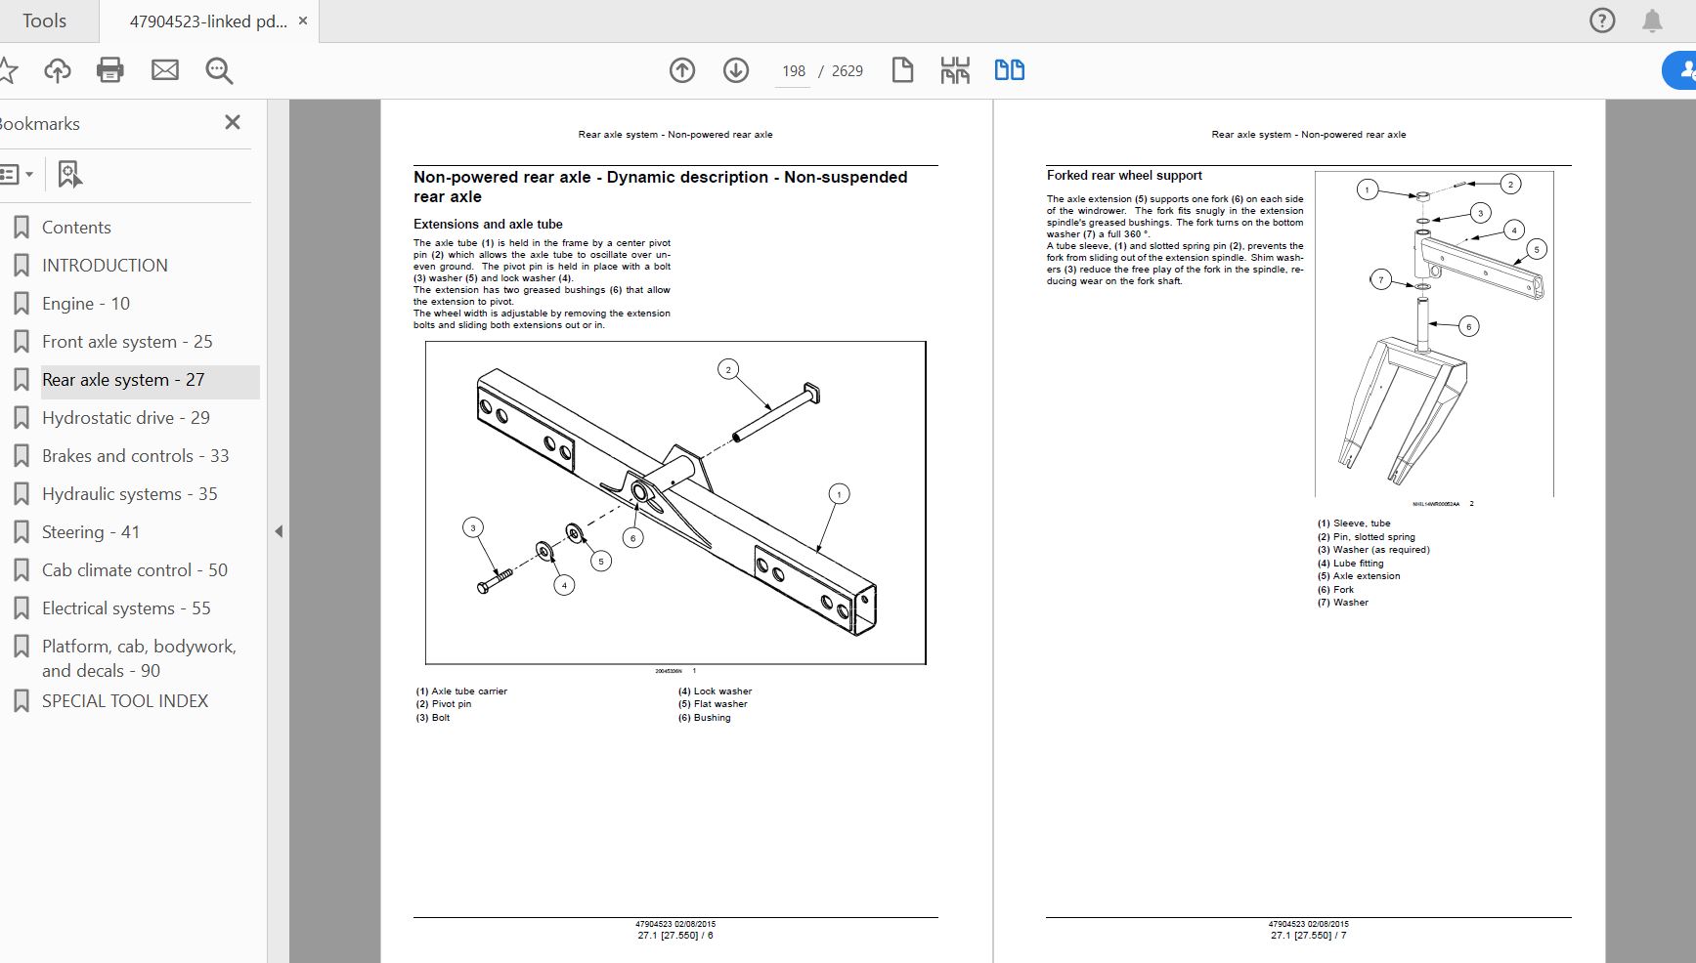Select the Engine - 10 bookmark
Screen dimensions: 1696x963
tap(85, 304)
